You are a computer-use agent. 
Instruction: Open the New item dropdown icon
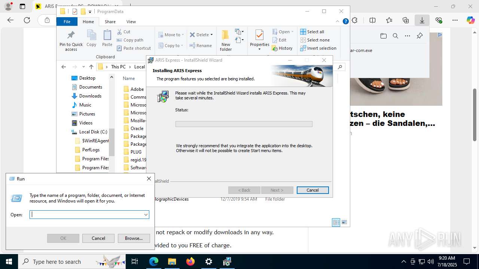pos(239,32)
